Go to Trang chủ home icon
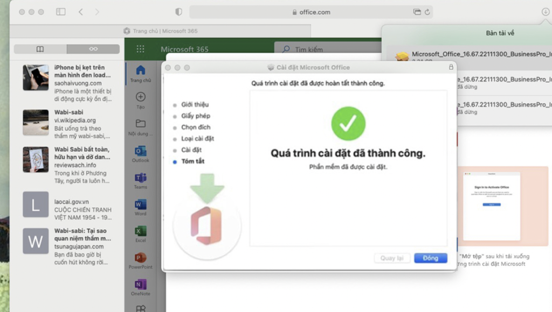 coord(140,70)
